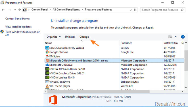Click the vertical scrollbar thumb
The image size is (188, 107).
[186, 61]
